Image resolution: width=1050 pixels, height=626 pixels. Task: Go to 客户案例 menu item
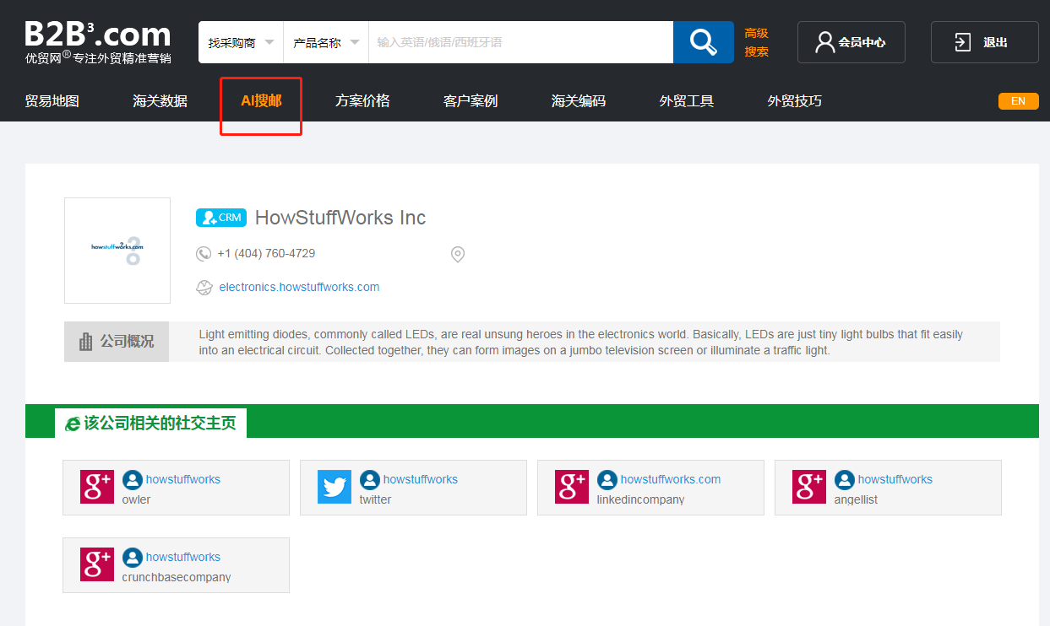pos(471,101)
